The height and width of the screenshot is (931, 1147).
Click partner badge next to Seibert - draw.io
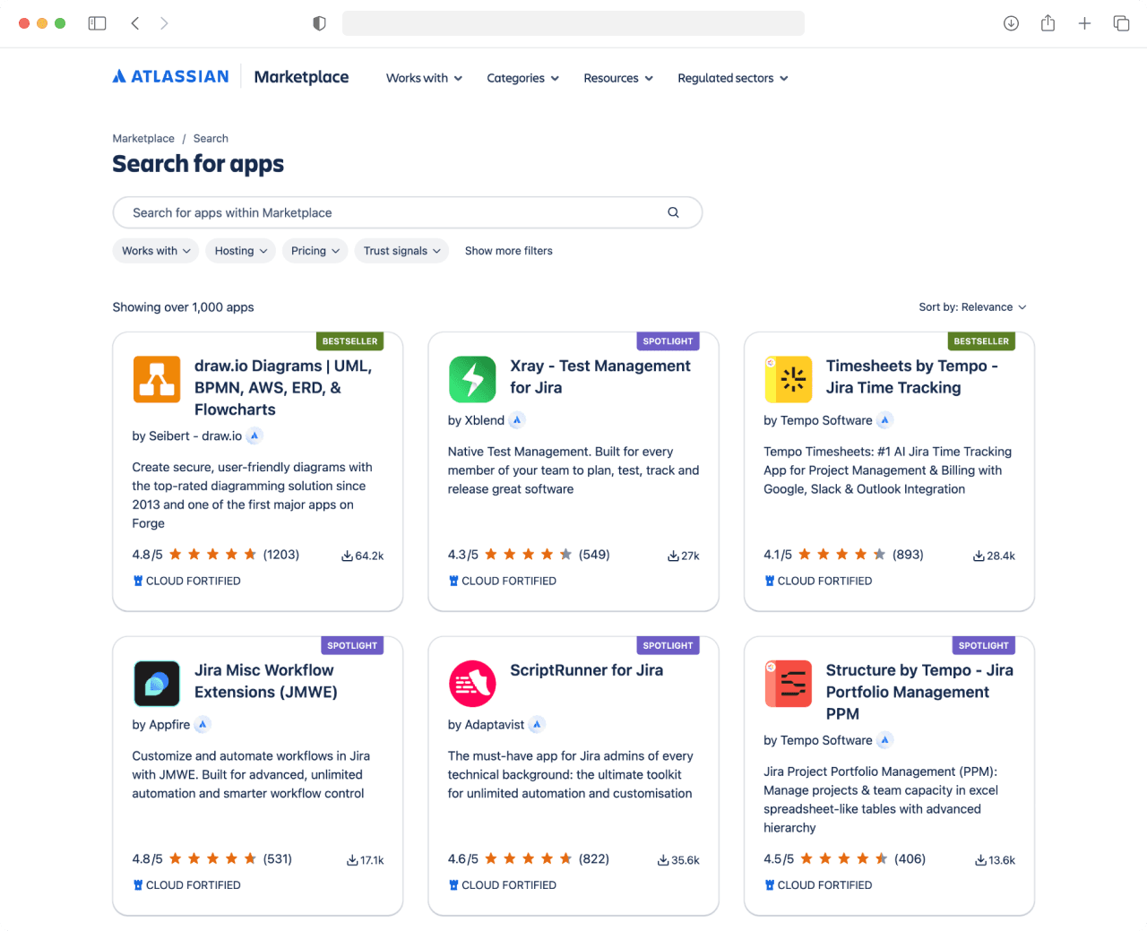[x=254, y=435]
